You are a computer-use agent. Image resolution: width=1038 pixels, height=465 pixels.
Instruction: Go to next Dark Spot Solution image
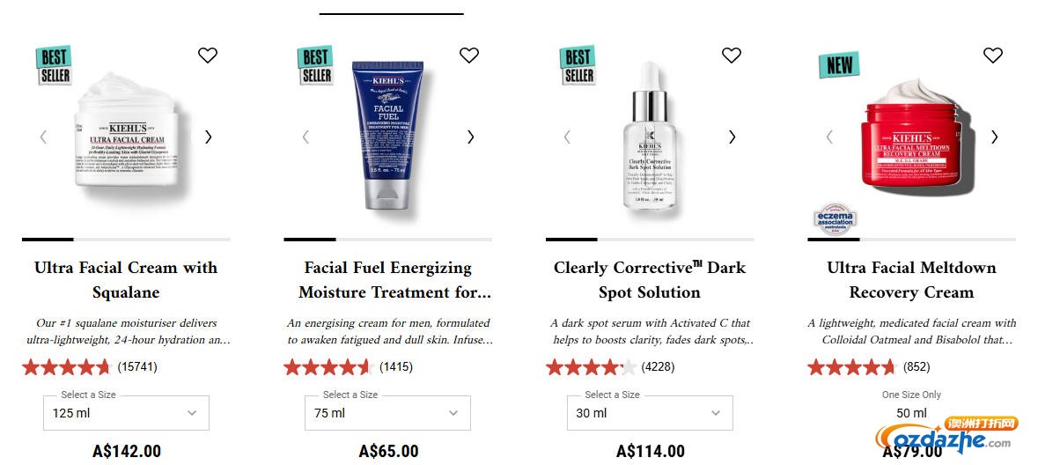(x=732, y=137)
